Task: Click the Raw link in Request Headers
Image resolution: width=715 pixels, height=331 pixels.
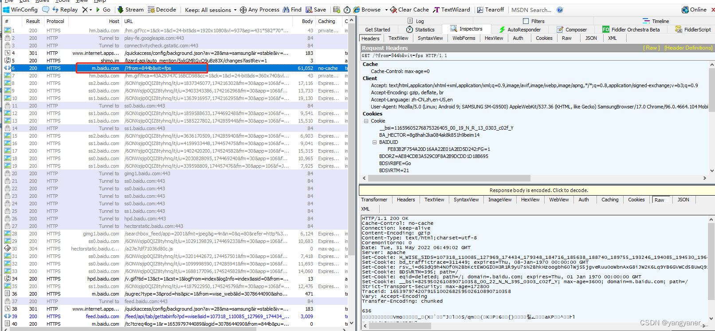Action: 652,48
